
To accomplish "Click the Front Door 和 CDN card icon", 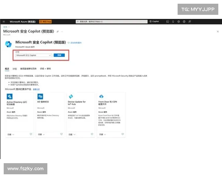I will pos(101,96).
